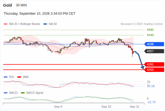
Task: Click the 4281 support price tag
Action: pos(154,64)
